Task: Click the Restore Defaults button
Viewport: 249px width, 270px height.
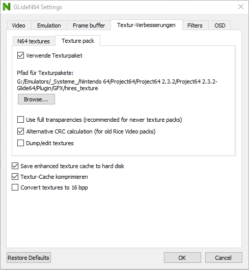Action: coord(29,258)
